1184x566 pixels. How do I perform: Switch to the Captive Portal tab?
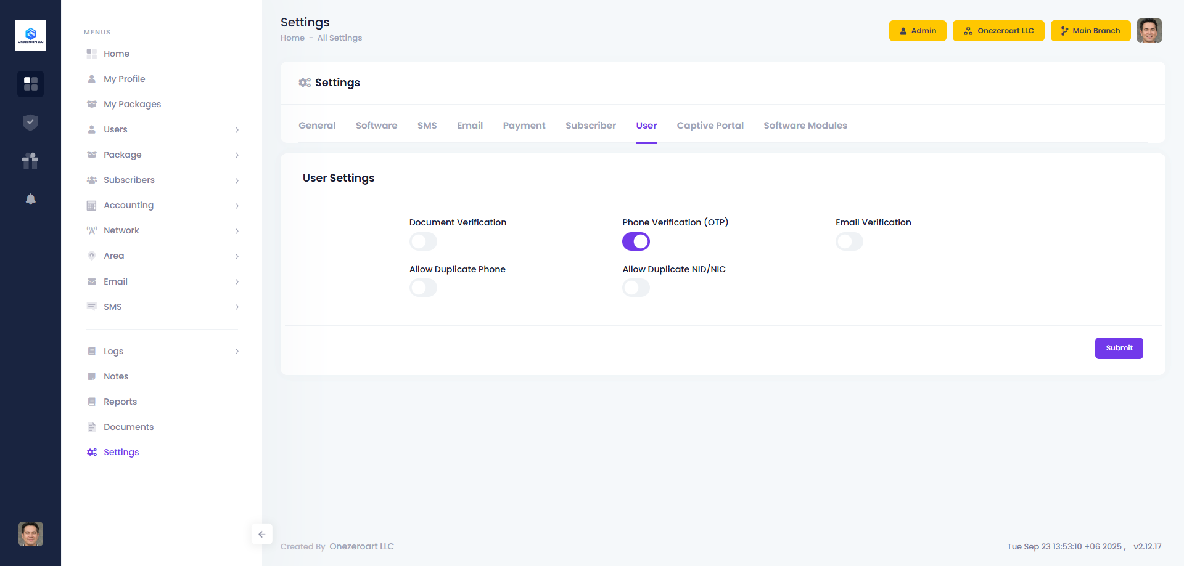click(x=710, y=126)
